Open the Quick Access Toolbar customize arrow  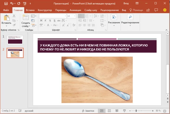[30, 3]
